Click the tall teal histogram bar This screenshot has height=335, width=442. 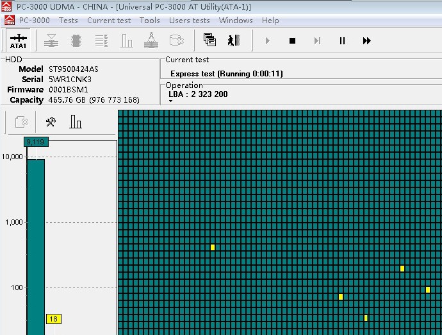tap(35, 244)
